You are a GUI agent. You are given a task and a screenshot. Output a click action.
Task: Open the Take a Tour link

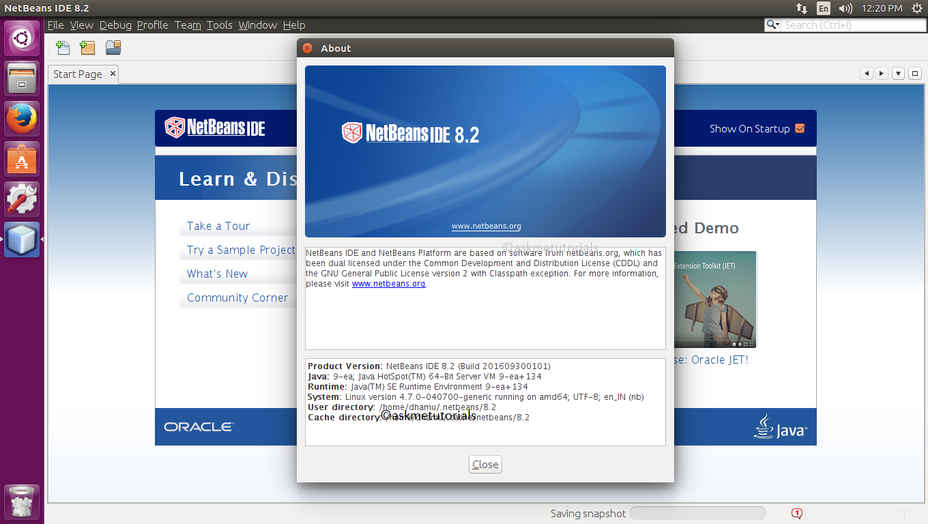point(218,226)
